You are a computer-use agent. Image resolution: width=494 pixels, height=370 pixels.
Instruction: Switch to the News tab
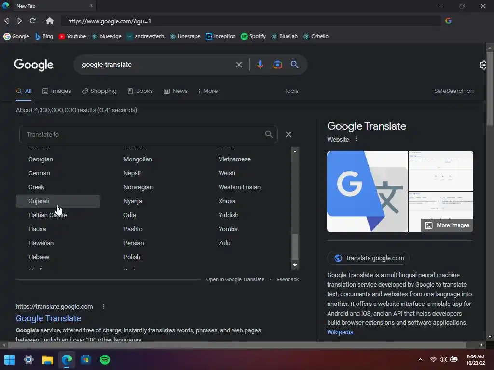pyautogui.click(x=176, y=91)
